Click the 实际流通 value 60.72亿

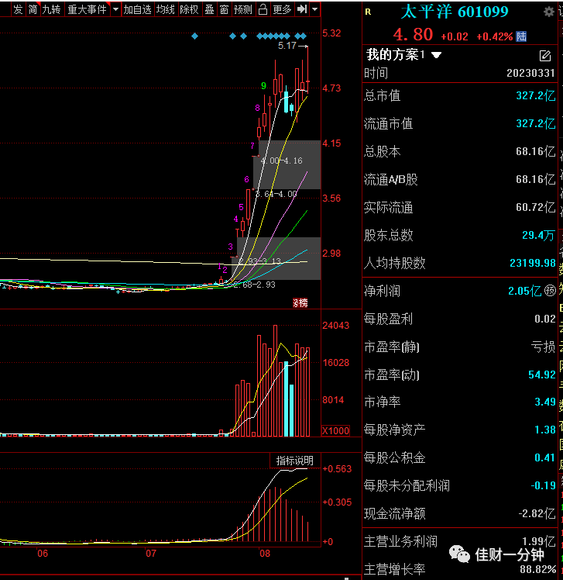coord(536,207)
